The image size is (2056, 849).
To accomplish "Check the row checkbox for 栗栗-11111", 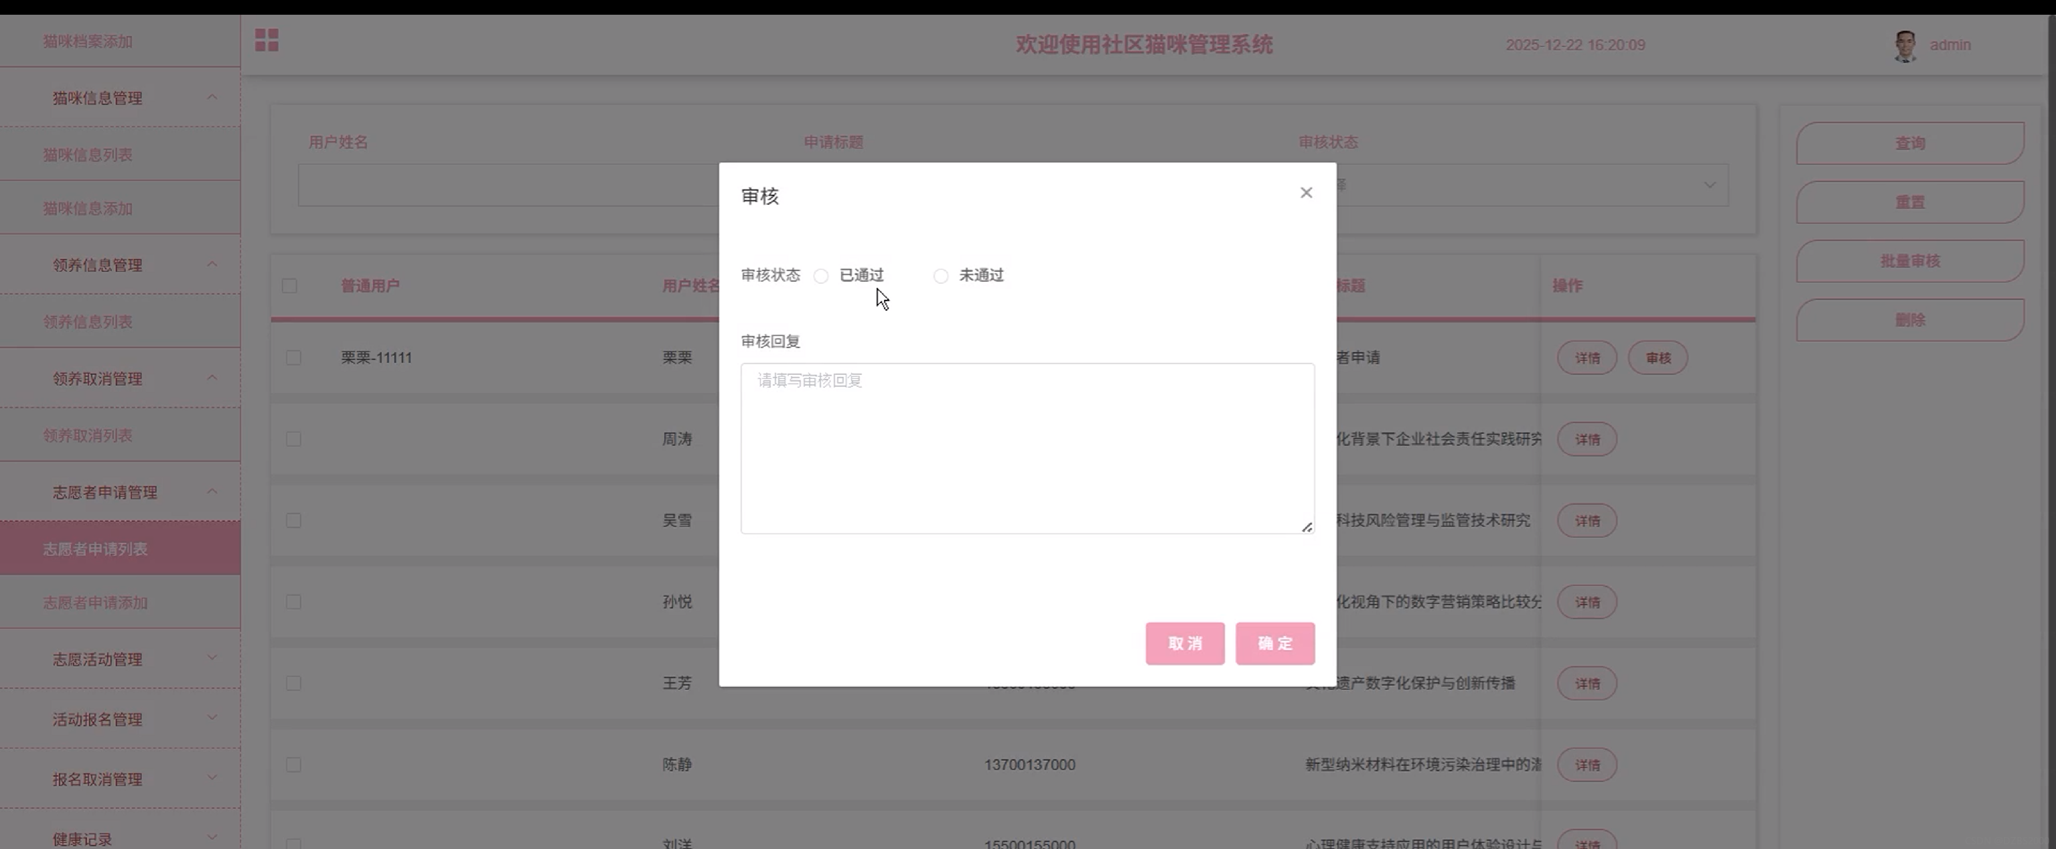I will pos(294,358).
